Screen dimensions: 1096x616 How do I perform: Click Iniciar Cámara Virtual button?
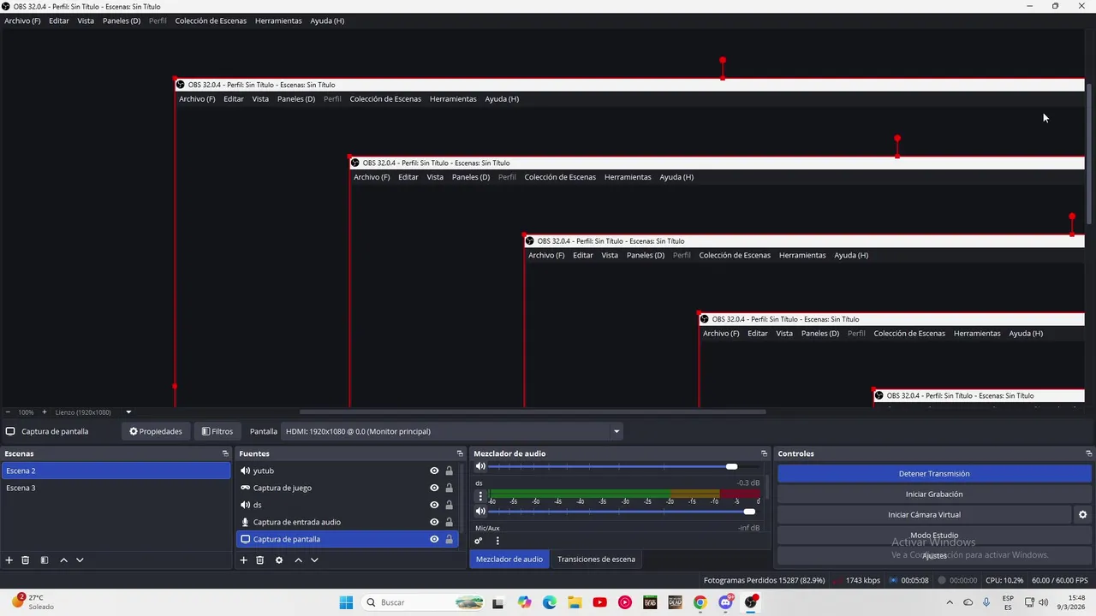pyautogui.click(x=924, y=514)
